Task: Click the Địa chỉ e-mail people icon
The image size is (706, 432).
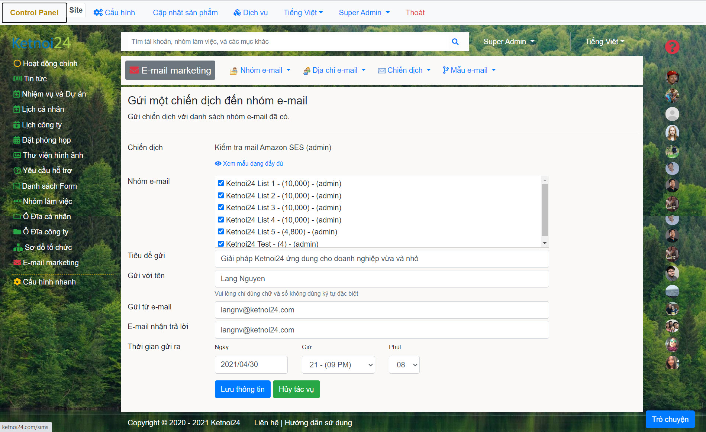Action: 306,71
